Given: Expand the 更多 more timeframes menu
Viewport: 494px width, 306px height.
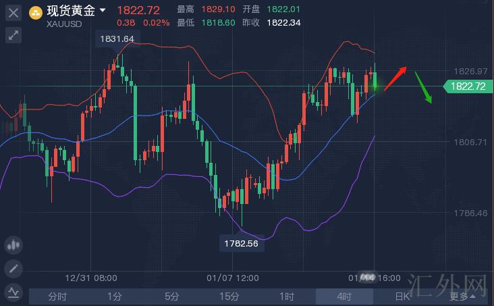Looking at the screenshot, I should [x=462, y=297].
